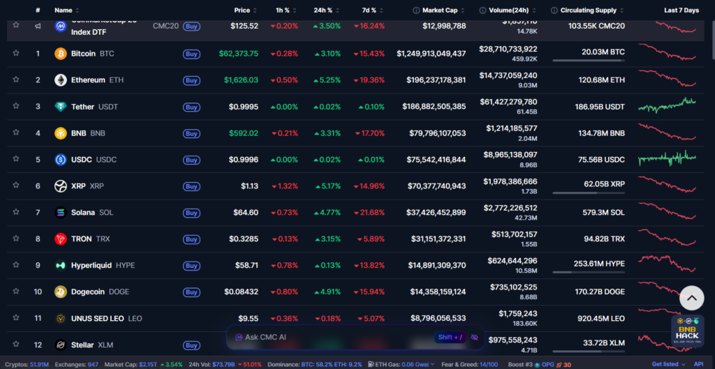Sort the table by Volume(24h)

coord(512,10)
